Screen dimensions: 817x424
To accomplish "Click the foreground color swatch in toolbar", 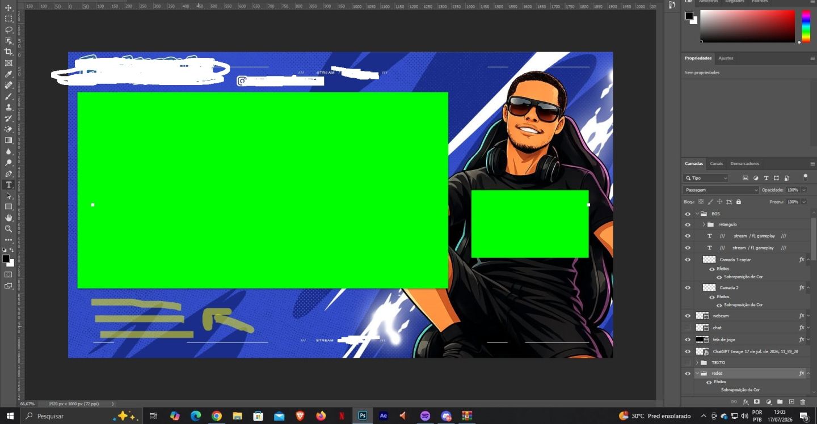I will [6, 258].
